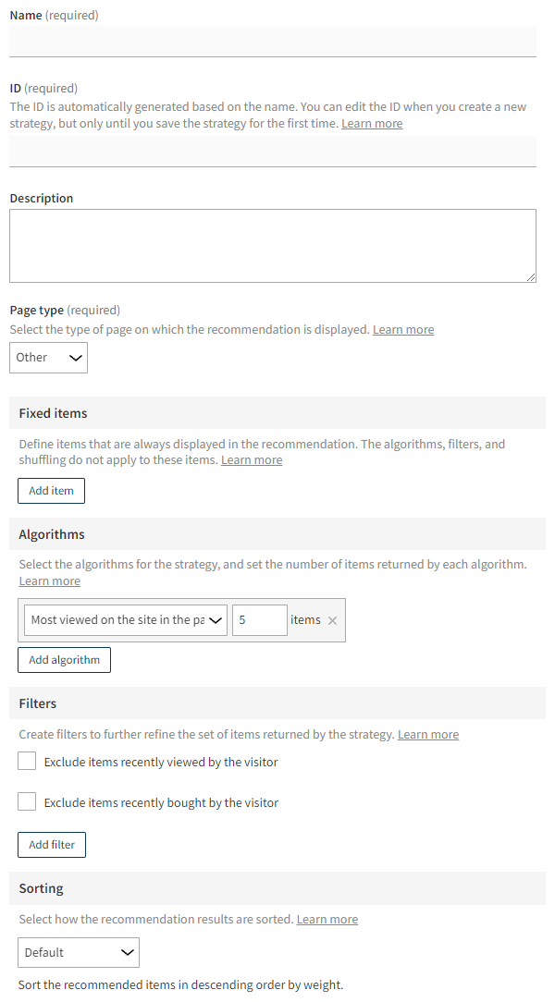Click the 'Add item' button under Fixed items
555x1002 pixels.
click(51, 490)
